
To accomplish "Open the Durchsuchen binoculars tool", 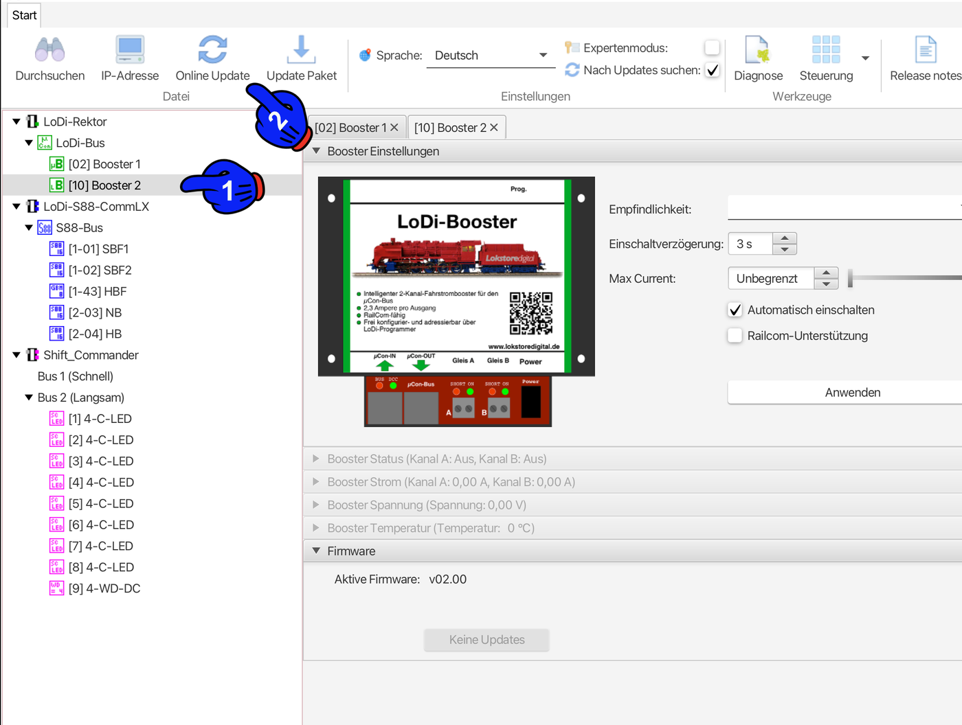I will point(50,59).
